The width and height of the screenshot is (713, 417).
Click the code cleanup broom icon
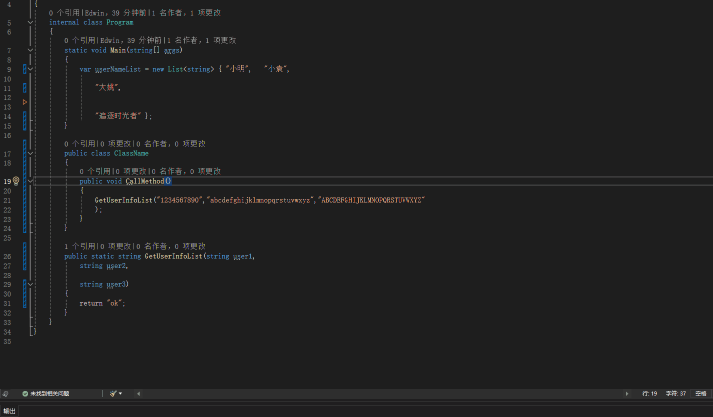tap(113, 393)
